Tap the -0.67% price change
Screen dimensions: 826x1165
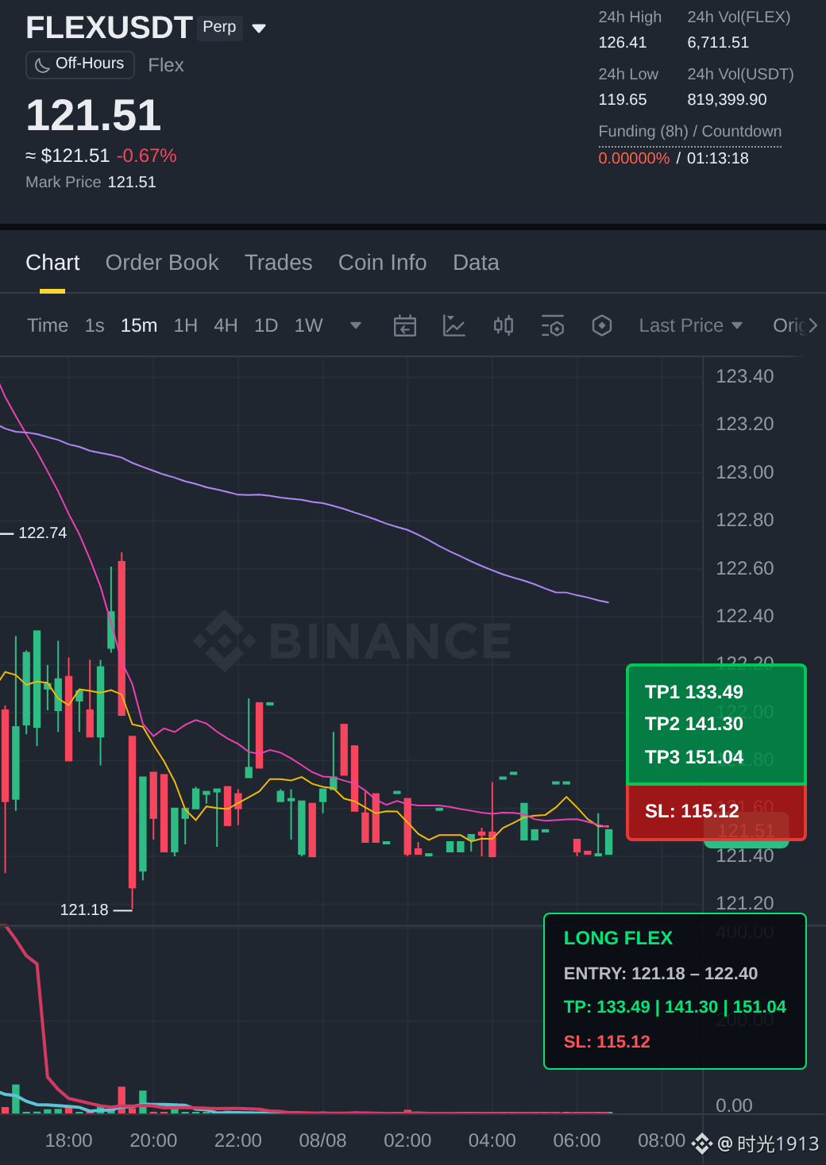pyautogui.click(x=147, y=156)
